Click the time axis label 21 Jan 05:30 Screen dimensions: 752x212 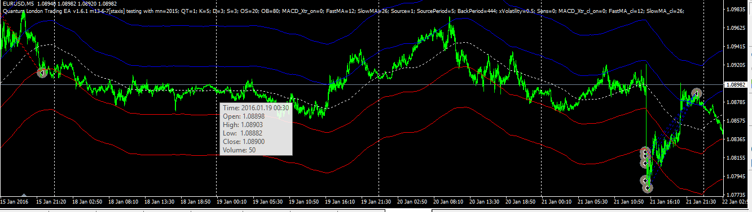pos(592,201)
